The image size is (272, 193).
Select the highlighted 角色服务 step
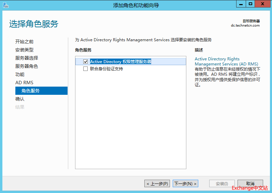tap(30, 91)
